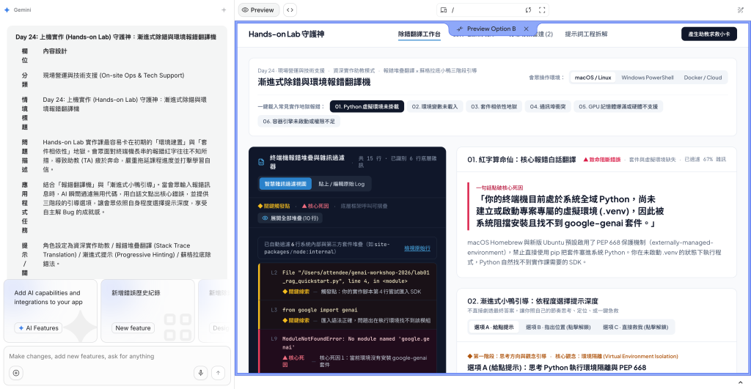
Task: Open the 提示詞工程拆解 tab
Action: pyautogui.click(x=586, y=34)
